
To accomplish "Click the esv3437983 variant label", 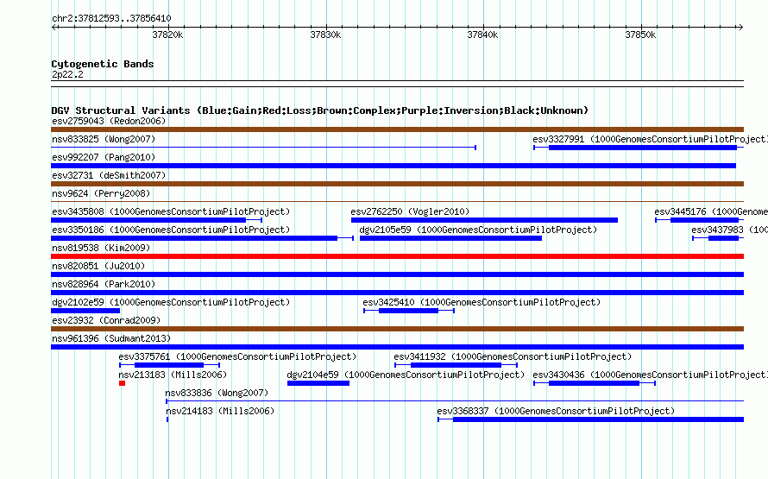I will 729,230.
